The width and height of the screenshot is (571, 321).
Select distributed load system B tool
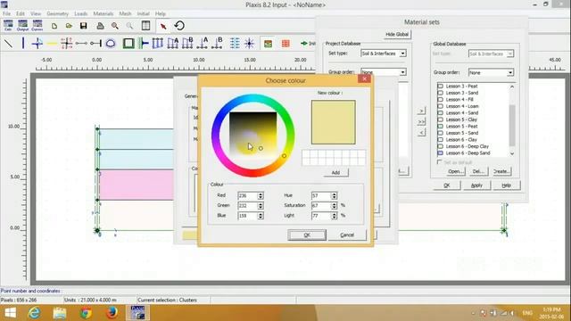(187, 44)
